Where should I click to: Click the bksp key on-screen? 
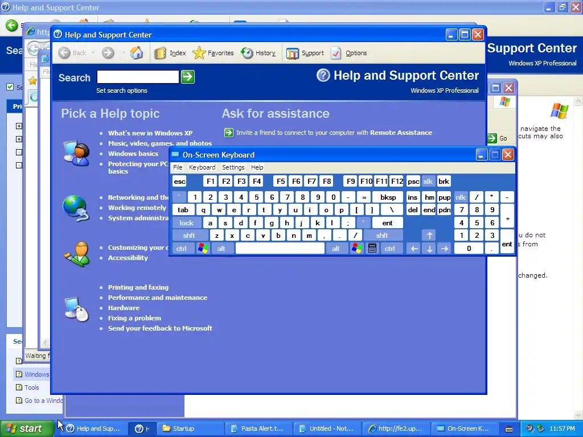click(x=388, y=197)
